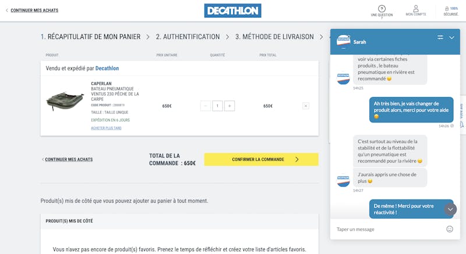Click the 'Taper un message' chat field

pos(384,229)
